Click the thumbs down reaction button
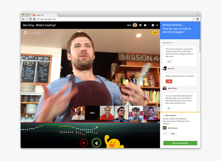 point(84,143)
